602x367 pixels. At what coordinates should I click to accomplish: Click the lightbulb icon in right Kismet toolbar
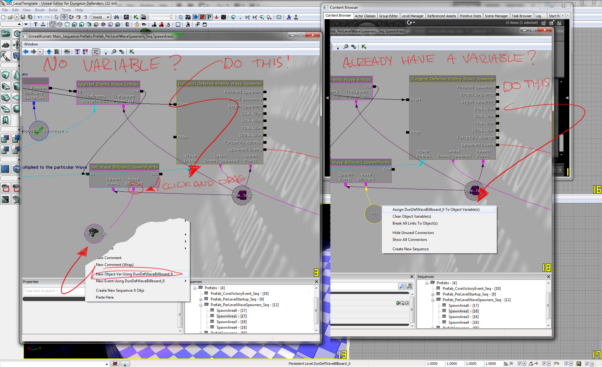tap(338, 47)
